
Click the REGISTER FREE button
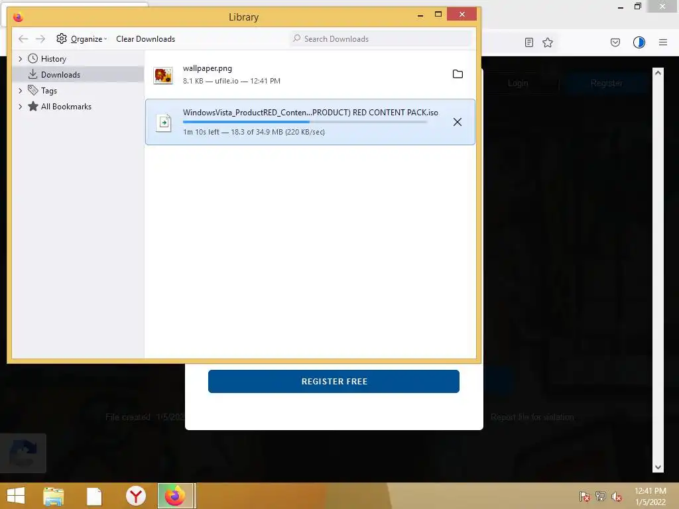click(334, 381)
